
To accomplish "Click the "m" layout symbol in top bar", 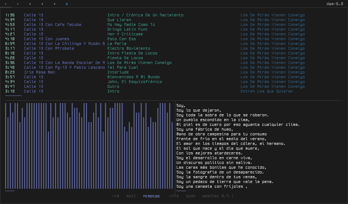I will tap(67, 4).
